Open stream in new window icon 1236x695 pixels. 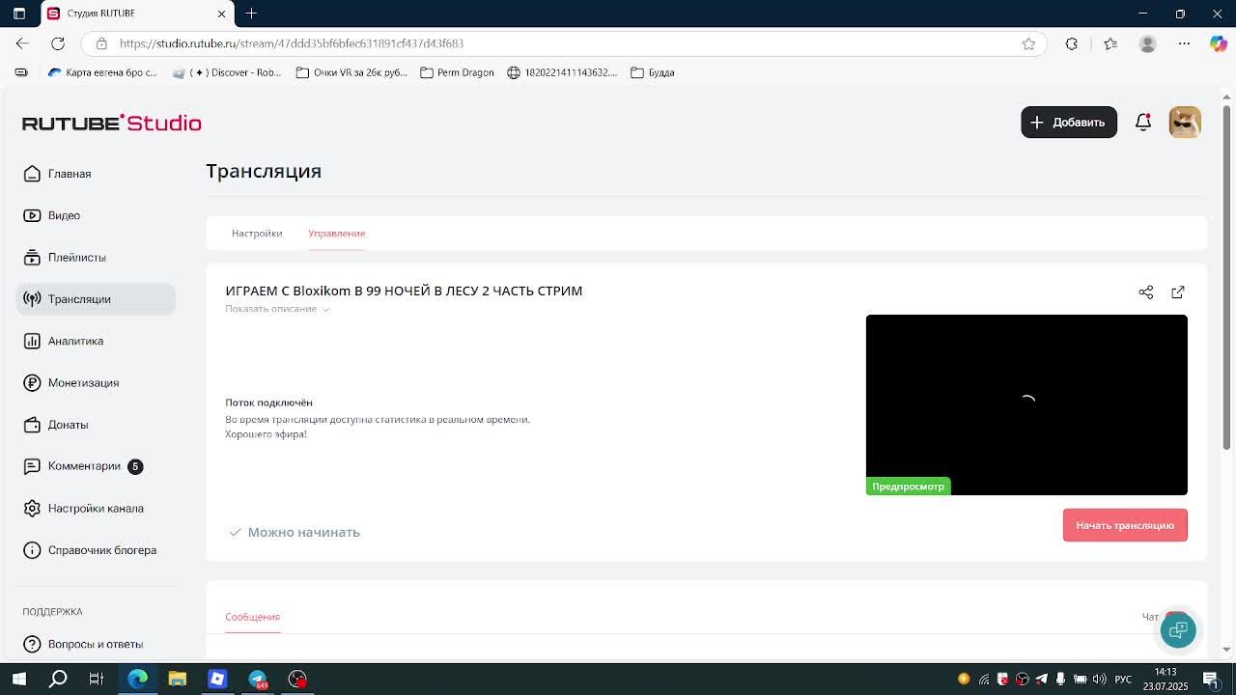[x=1178, y=292]
